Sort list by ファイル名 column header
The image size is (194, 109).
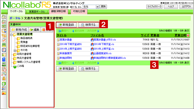tap(97, 36)
